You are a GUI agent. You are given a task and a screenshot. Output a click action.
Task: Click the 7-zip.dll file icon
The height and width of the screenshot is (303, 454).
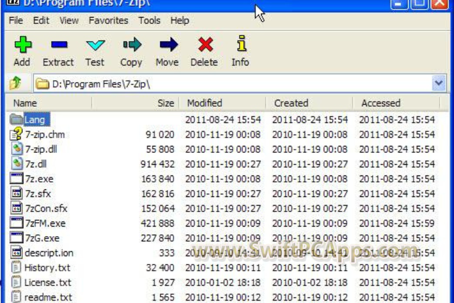(17, 149)
